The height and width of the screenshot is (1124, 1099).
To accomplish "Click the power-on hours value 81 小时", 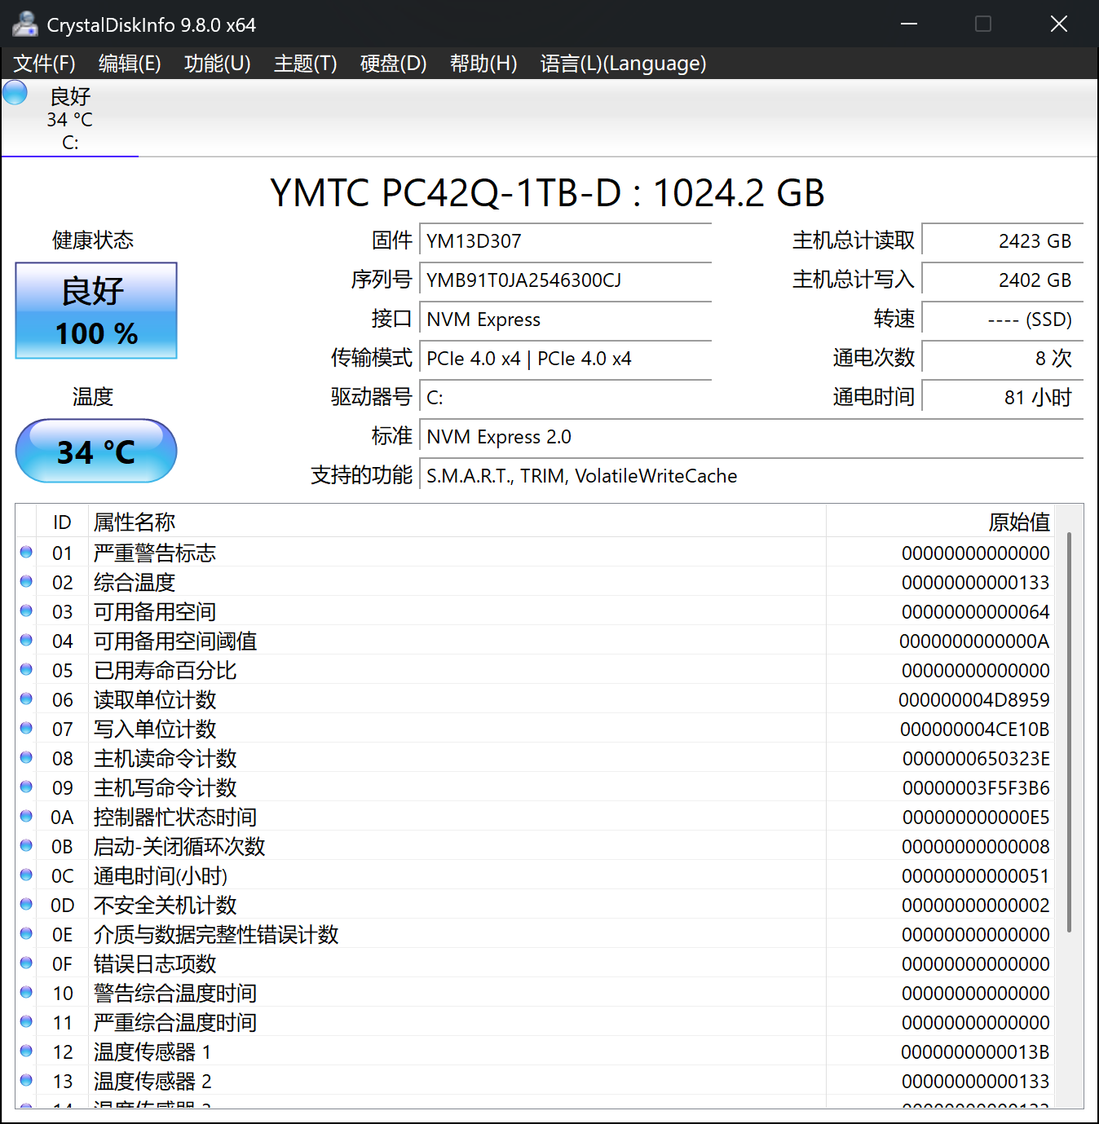I will (x=1002, y=398).
